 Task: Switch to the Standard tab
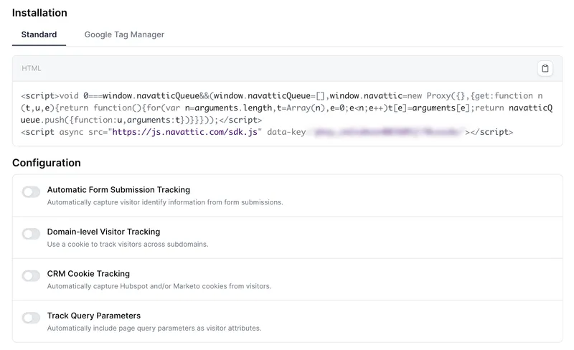point(39,34)
